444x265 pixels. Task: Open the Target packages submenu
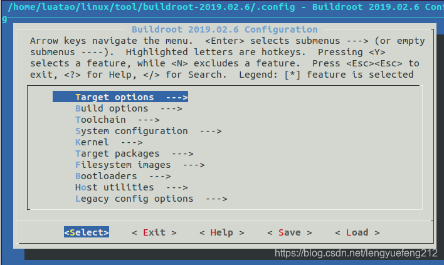pos(134,153)
